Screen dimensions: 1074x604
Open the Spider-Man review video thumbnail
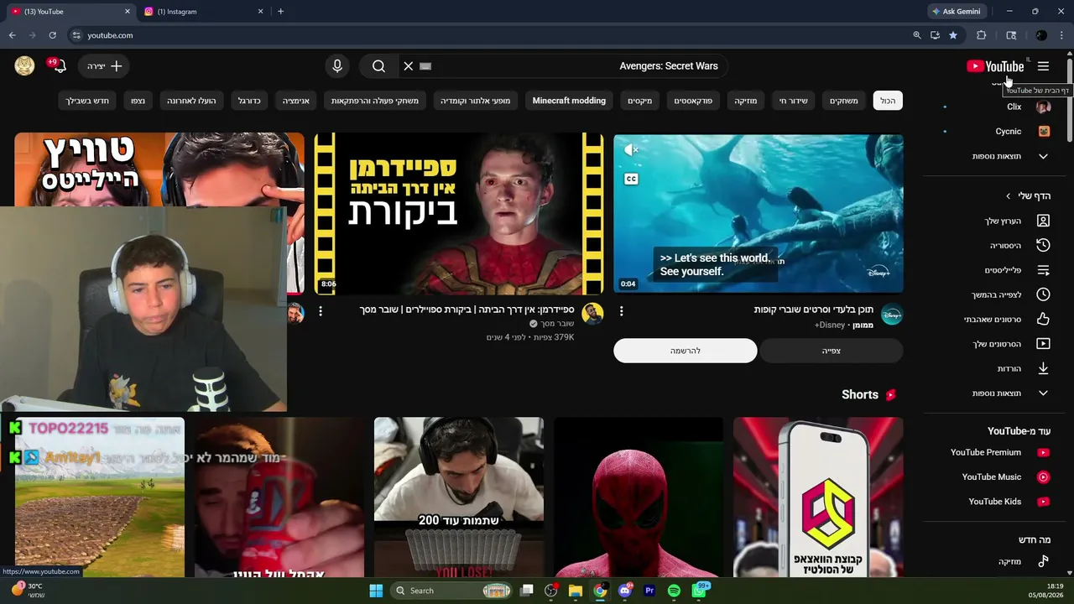point(459,214)
